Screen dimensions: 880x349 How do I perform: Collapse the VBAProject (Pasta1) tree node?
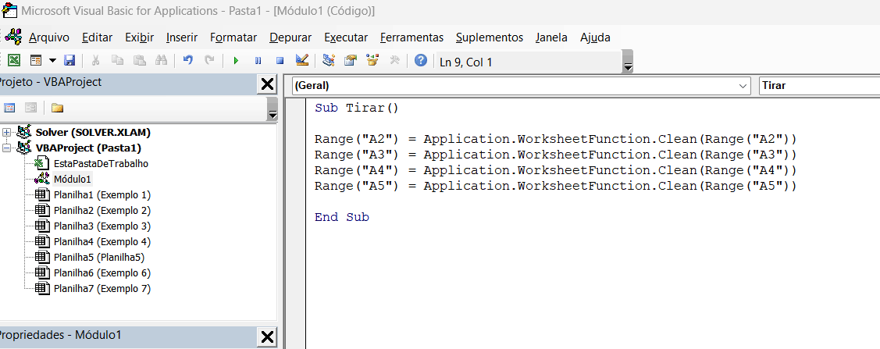point(7,148)
